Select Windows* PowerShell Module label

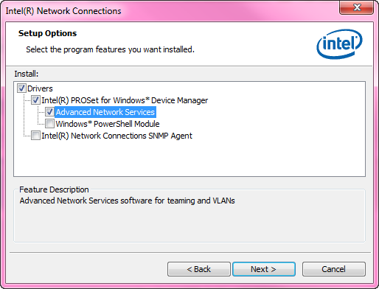108,124
